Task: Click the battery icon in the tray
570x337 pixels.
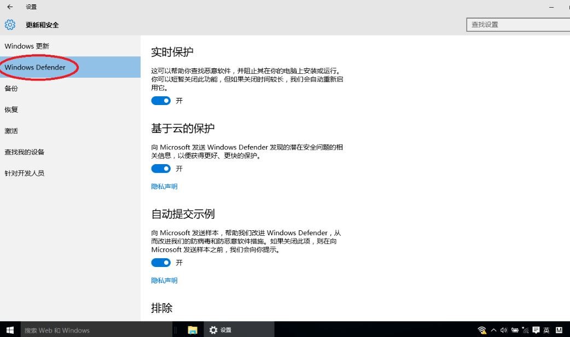Action: pos(515,330)
